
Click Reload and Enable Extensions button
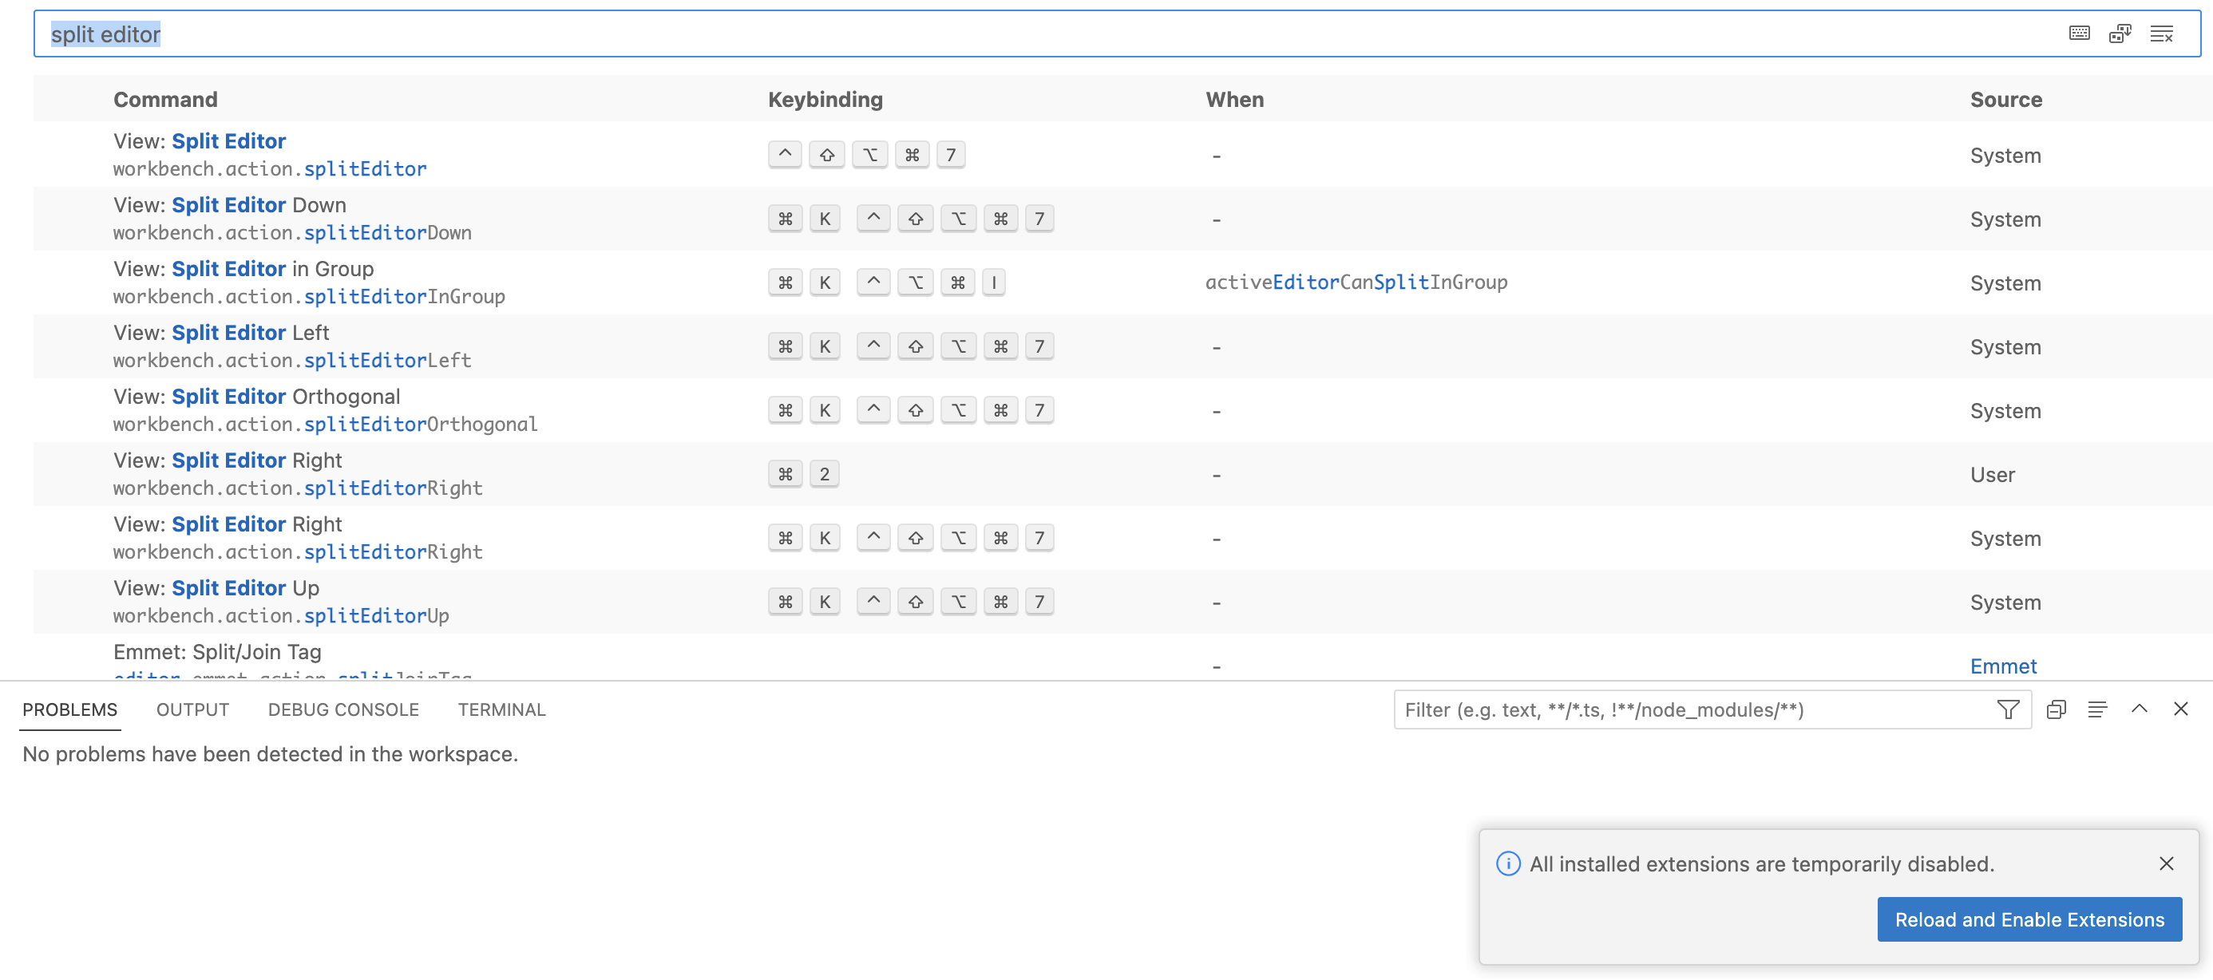coord(2029,919)
